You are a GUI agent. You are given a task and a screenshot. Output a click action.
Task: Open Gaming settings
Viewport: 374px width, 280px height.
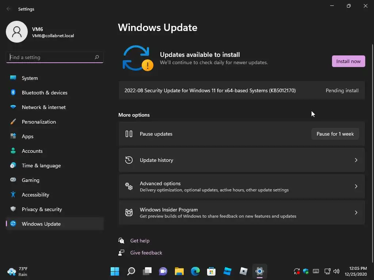click(x=55, y=180)
